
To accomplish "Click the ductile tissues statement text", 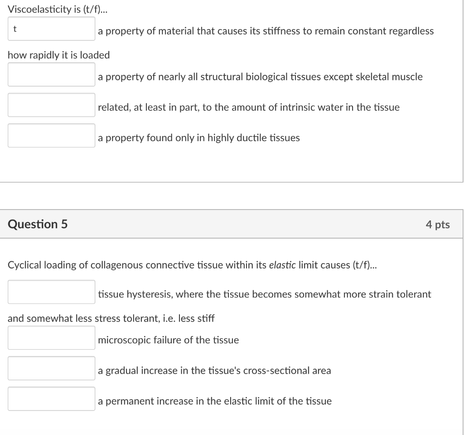I will point(198,137).
